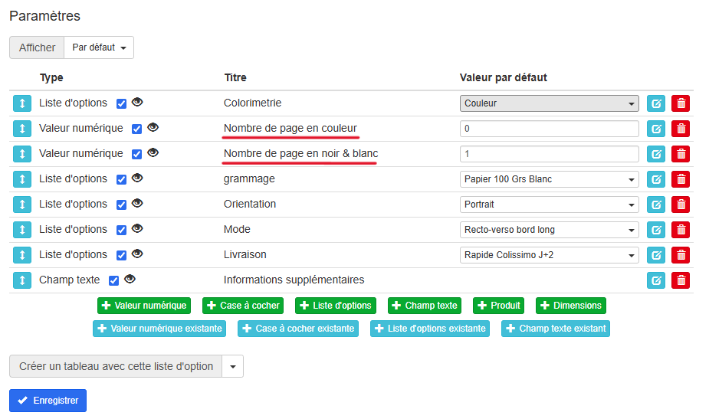Expand the grammage Papier 100 Grs Blanc dropdown
The height and width of the screenshot is (419, 709).
550,179
